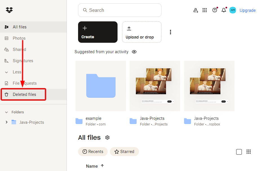Open File requests in sidebar
Image resolution: width=261 pixels, height=171 pixels.
[33, 83]
